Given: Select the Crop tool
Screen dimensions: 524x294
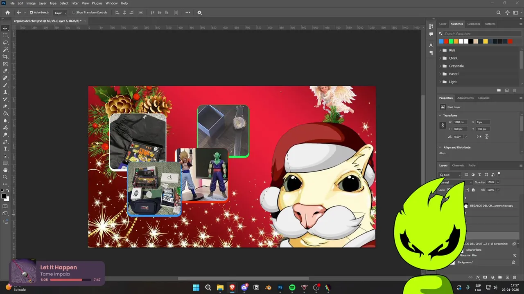Looking at the screenshot, I should (x=5, y=57).
